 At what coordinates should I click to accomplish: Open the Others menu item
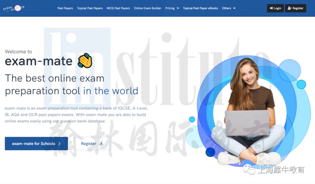226,8
